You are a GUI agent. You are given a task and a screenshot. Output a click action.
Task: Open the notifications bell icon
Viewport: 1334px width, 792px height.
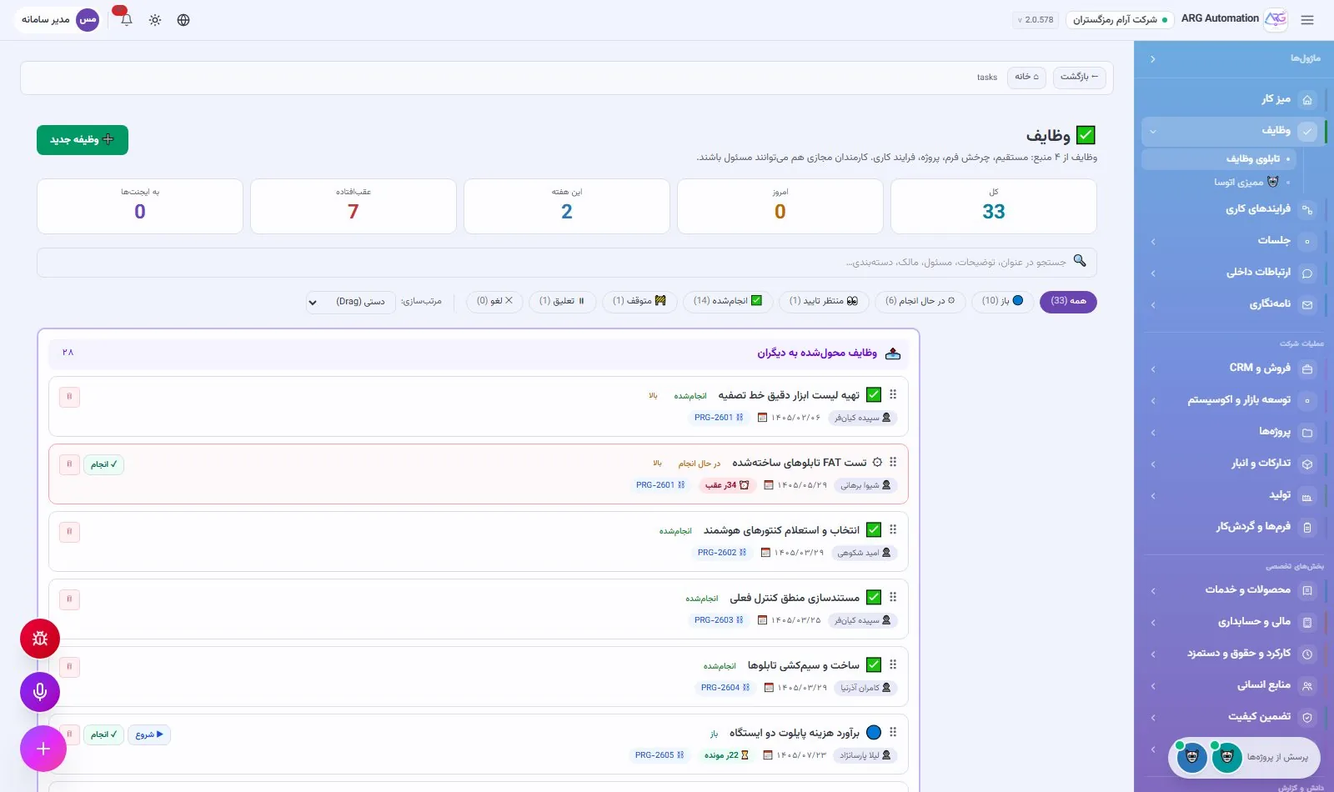127,20
